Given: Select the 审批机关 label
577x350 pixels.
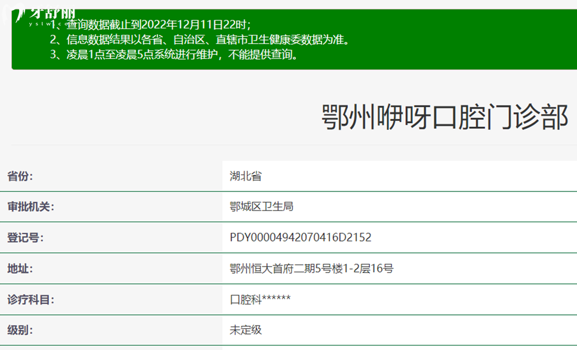Looking at the screenshot, I should [x=31, y=207].
